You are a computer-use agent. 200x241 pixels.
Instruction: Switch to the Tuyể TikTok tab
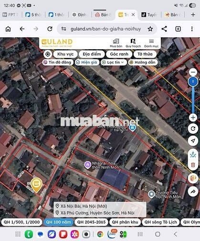point(149,15)
